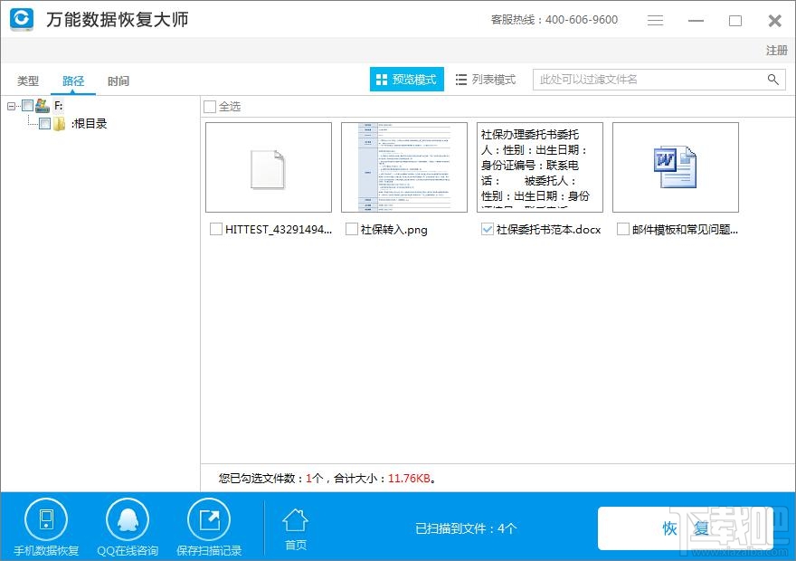Switch to 预览模式 preview mode
796x561 pixels.
406,79
